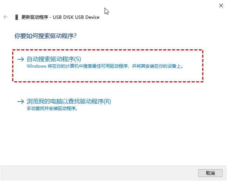Click the (R) shortcut letter in second option
This screenshot has width=227, height=181.
pos(107,102)
